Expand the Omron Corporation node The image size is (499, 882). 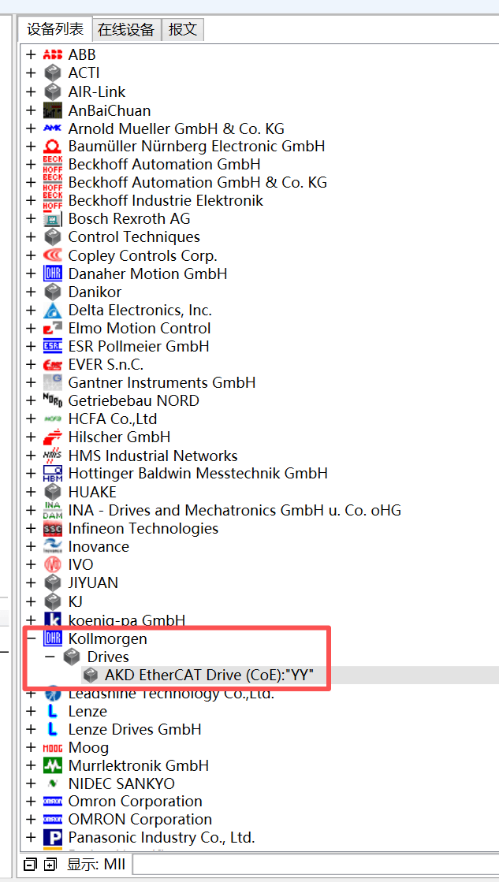[x=31, y=801]
